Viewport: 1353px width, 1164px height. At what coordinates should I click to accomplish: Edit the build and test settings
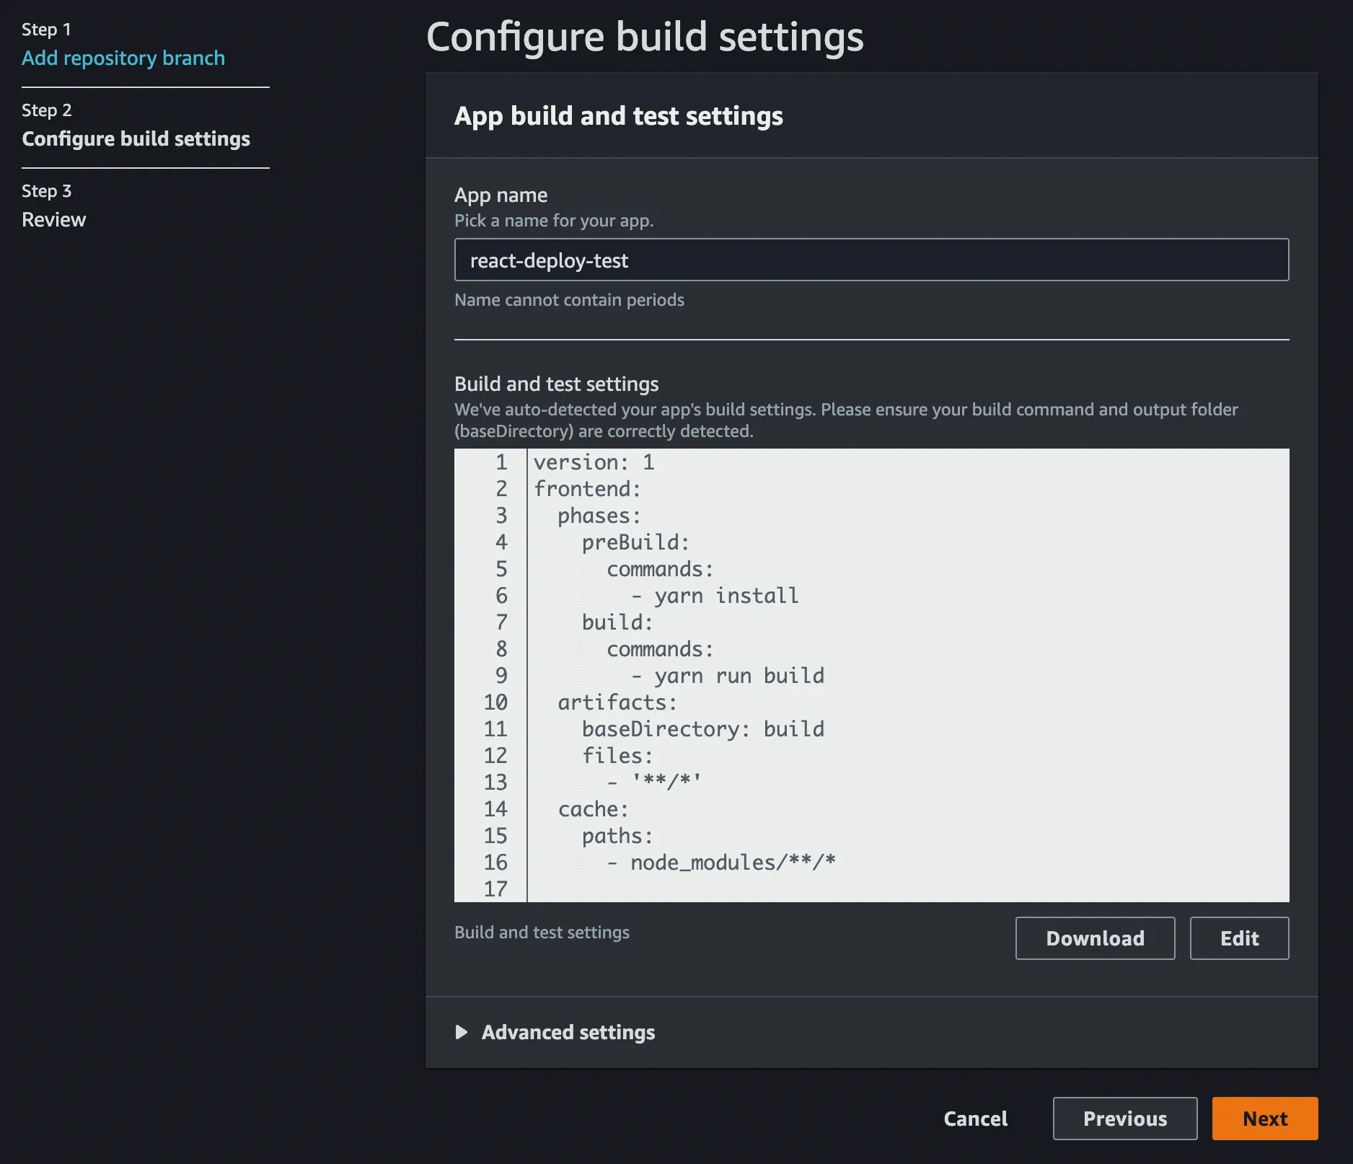click(1238, 938)
